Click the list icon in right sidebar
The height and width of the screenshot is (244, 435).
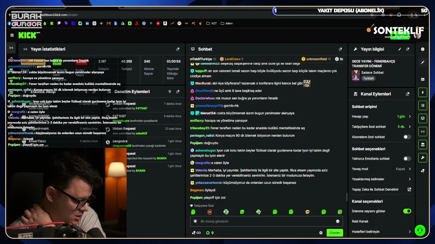click(423, 105)
